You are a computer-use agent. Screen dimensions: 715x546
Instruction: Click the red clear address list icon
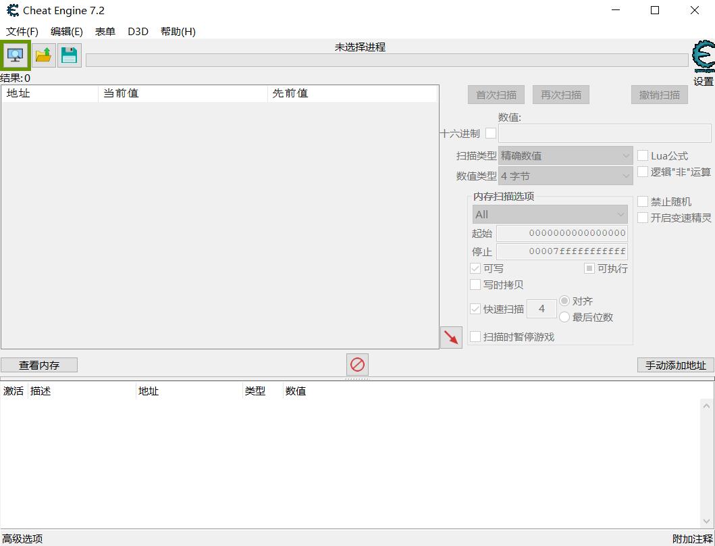click(357, 364)
